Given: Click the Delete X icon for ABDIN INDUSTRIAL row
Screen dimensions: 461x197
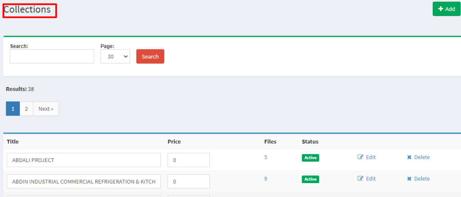Looking at the screenshot, I should (409, 179).
